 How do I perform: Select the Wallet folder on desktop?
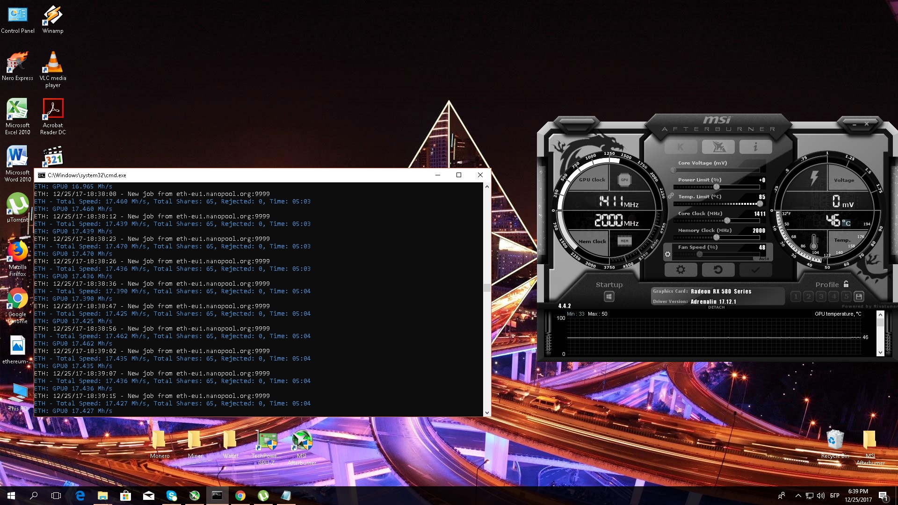[231, 444]
